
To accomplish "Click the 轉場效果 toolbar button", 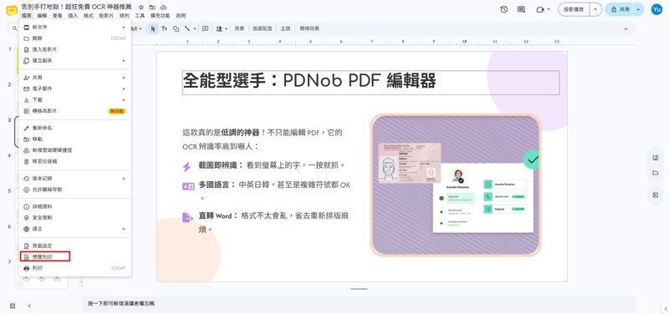I will coord(309,28).
